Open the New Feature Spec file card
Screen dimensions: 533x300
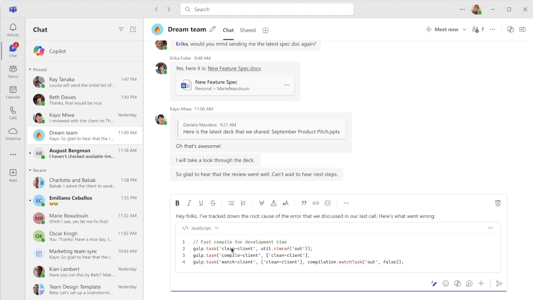[235, 85]
